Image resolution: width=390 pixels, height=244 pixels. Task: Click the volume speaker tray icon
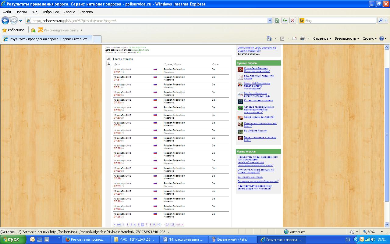pos(373,239)
